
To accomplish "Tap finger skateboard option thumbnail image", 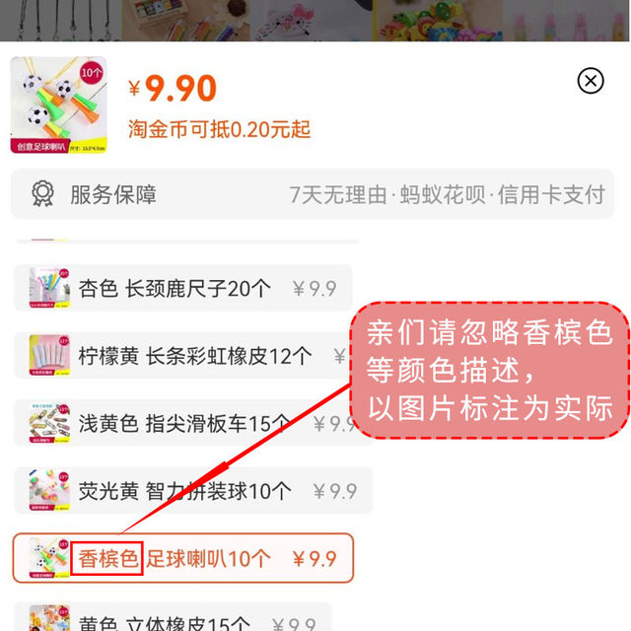I will coord(49,423).
